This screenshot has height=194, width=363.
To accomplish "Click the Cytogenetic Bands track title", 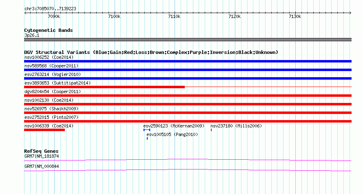I will 49,30.
